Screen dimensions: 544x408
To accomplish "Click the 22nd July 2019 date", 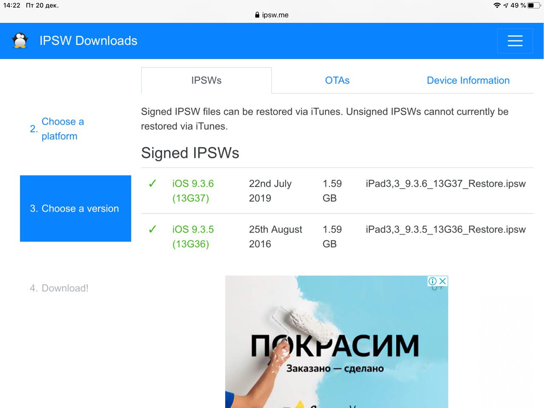I will (270, 191).
